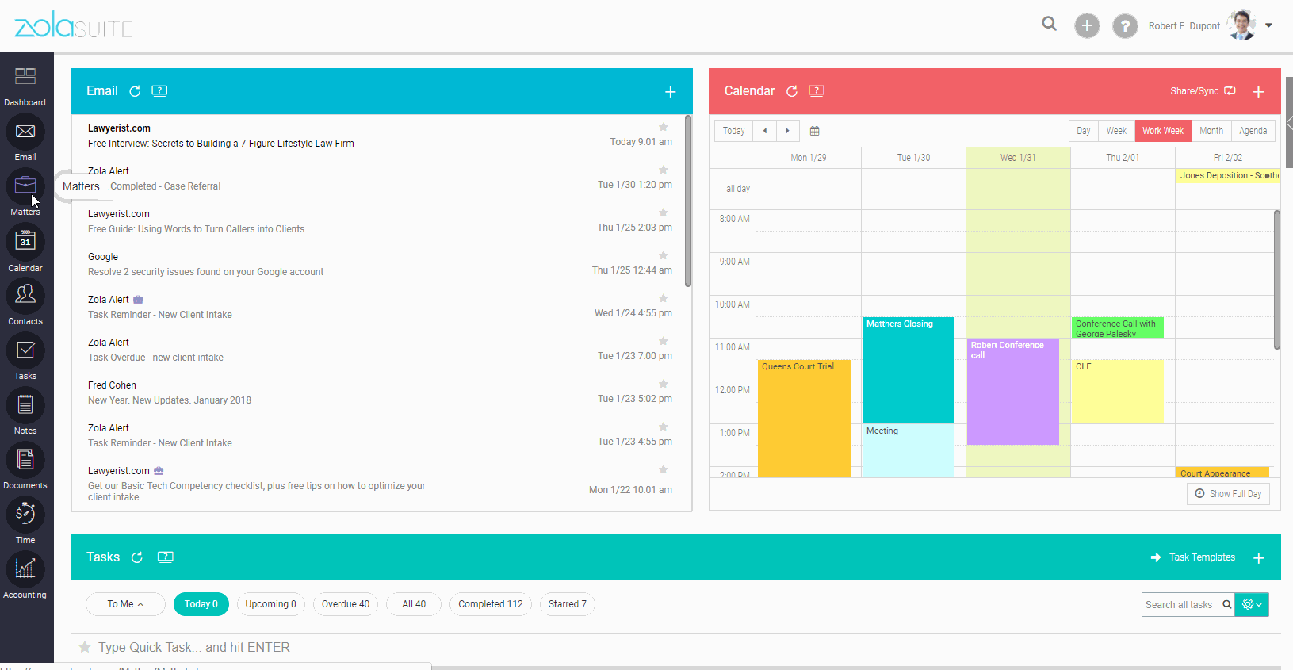Click the search all tasks magnifier
The height and width of the screenshot is (670, 1293).
1226,604
